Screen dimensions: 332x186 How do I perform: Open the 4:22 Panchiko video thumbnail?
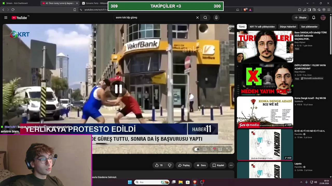265,145
